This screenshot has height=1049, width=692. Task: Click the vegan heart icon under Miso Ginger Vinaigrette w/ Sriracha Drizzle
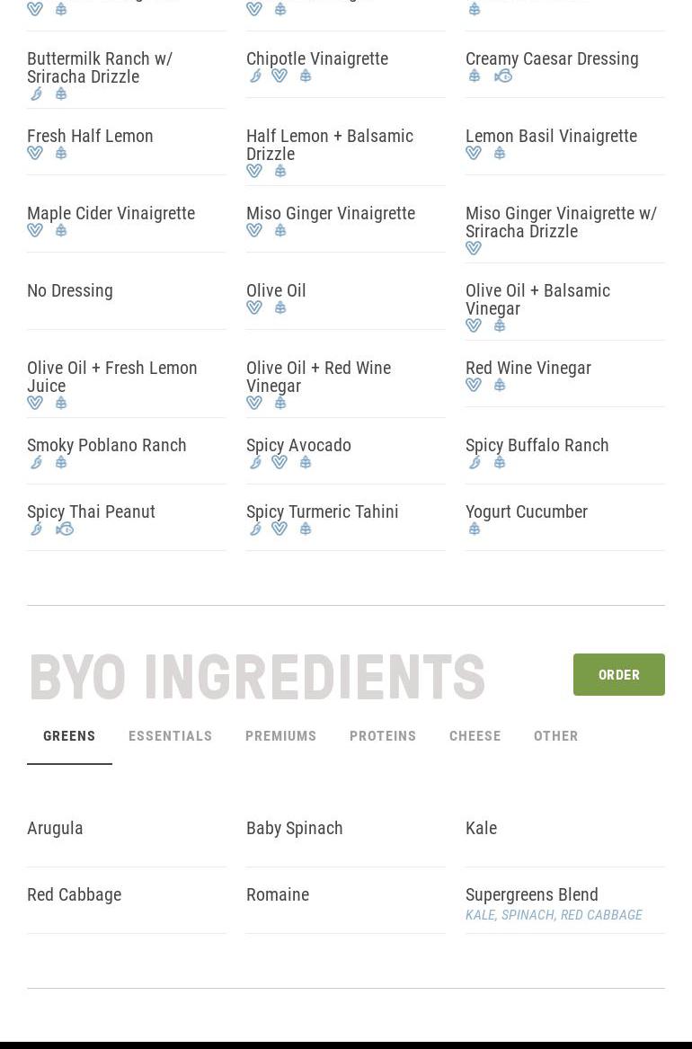pos(474,249)
